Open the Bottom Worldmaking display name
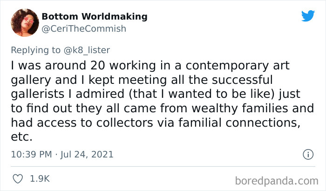 click(95, 16)
